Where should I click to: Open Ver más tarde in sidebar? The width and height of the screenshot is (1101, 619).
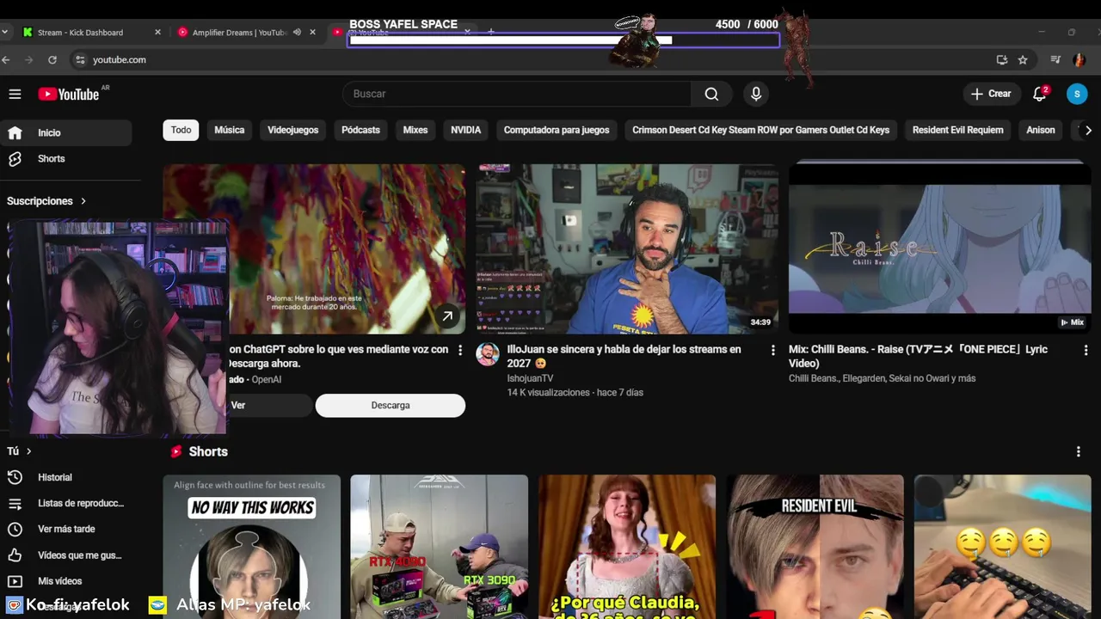[x=66, y=529]
